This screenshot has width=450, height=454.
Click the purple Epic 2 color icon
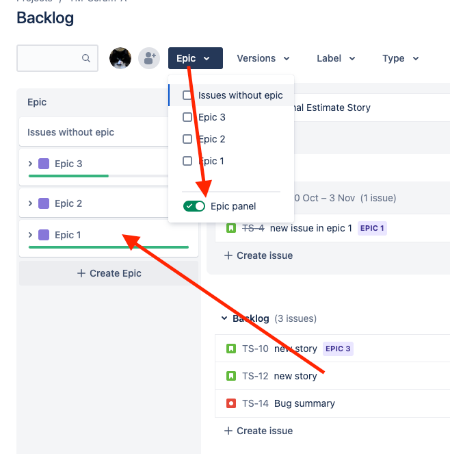pos(44,203)
